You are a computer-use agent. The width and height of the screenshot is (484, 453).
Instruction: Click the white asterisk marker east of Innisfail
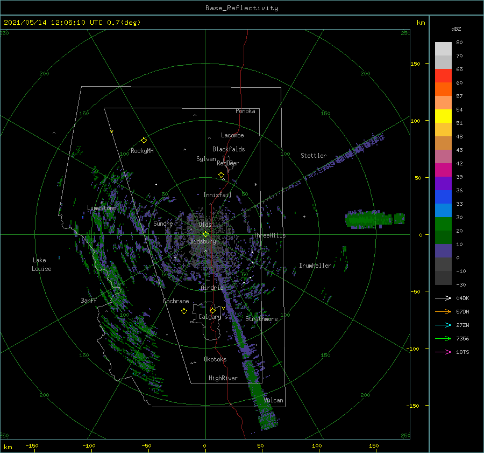(255, 185)
